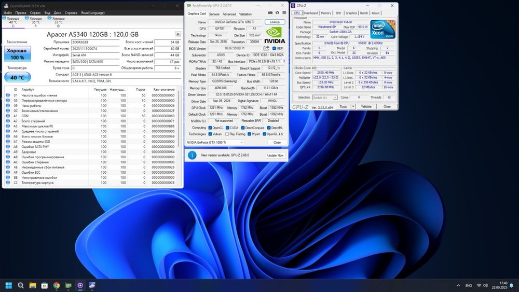Image resolution: width=519 pixels, height=292 pixels.
Task: Toggle DirectCompute checkbox
Action: 243,128
